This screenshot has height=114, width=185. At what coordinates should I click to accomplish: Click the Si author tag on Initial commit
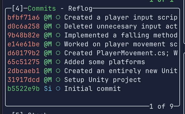click(x=48, y=89)
